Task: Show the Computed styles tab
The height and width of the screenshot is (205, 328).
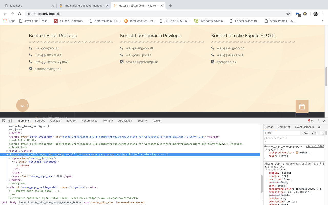Action: click(x=284, y=127)
